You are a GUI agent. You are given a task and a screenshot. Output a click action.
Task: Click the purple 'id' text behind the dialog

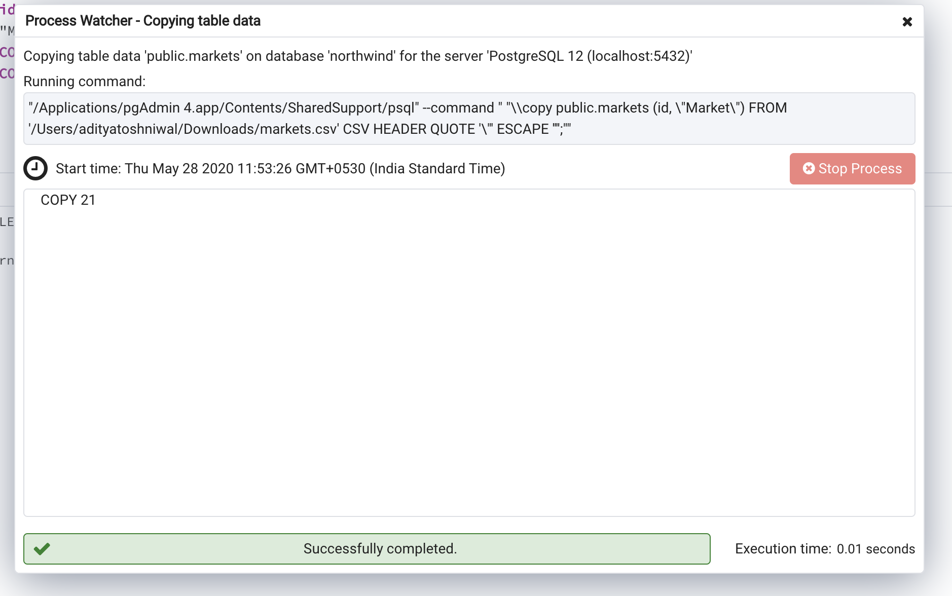[x=7, y=10]
